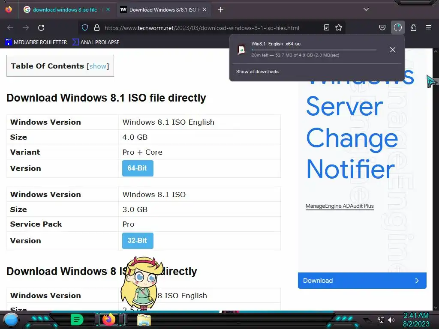The image size is (439, 329).
Task: Open a new tab with plus button
Action: pos(221,10)
